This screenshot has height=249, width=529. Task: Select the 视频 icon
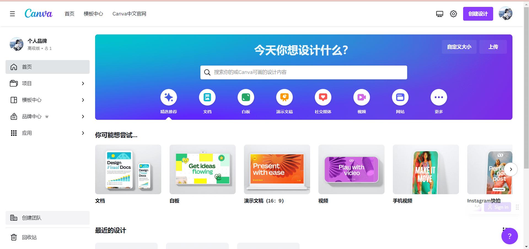pos(361,97)
